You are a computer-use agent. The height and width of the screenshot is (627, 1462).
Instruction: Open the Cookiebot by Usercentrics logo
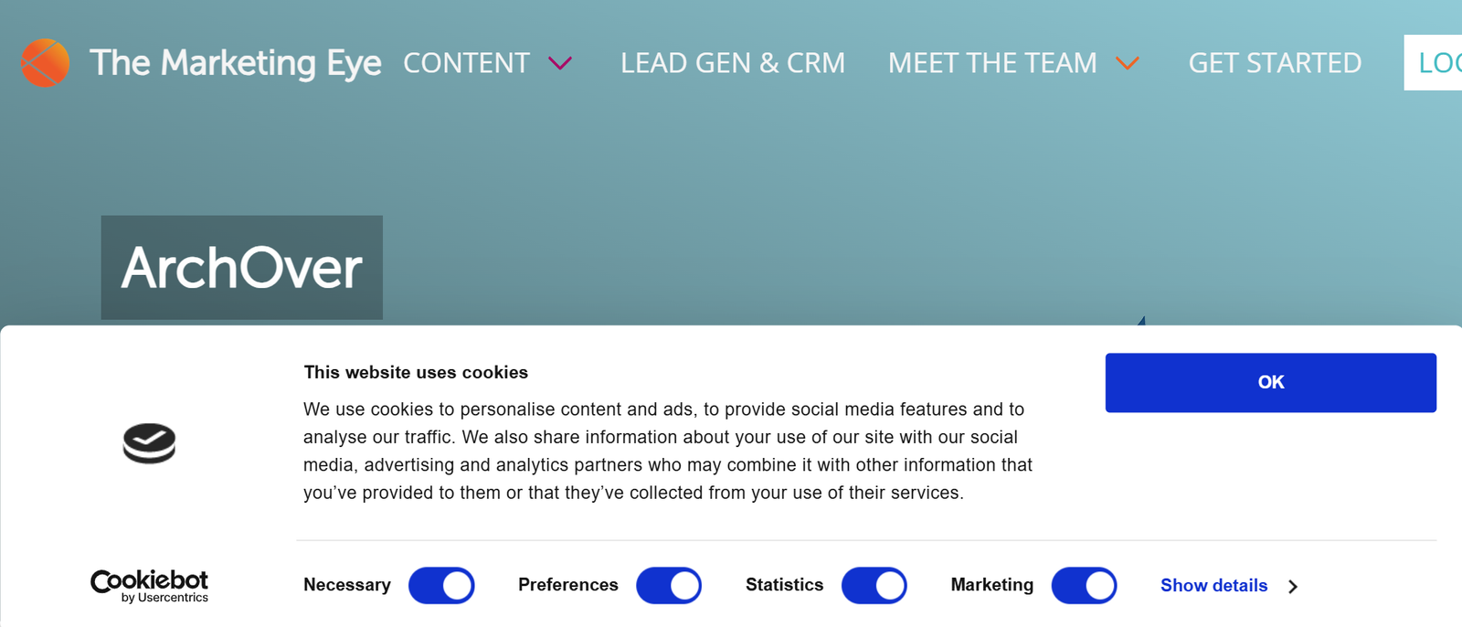[149, 586]
